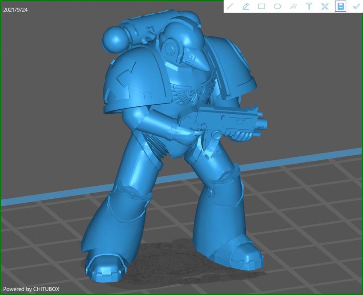The width and height of the screenshot is (363, 295).
Task: Select the arrow annotation tool
Action: pos(293,6)
